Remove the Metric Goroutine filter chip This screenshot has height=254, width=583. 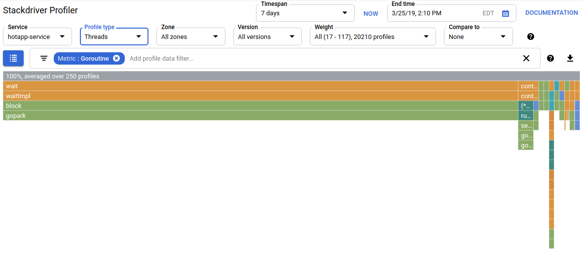pos(116,58)
